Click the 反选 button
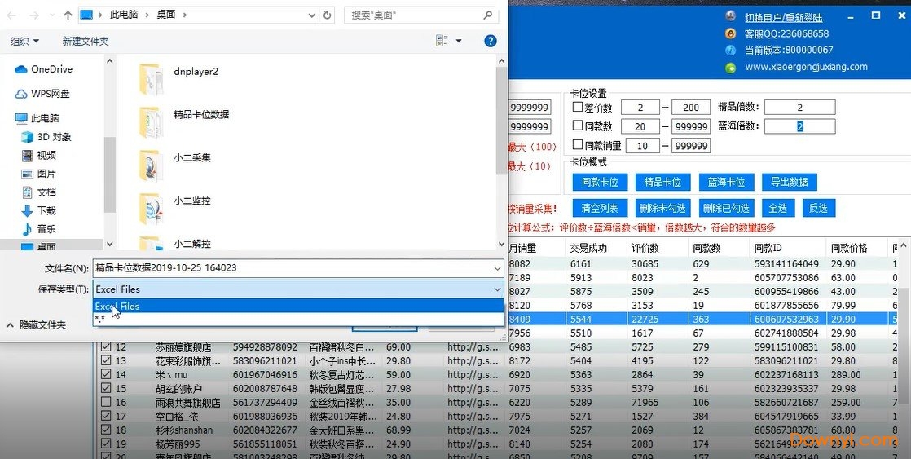This screenshot has height=459, width=911. coord(819,208)
